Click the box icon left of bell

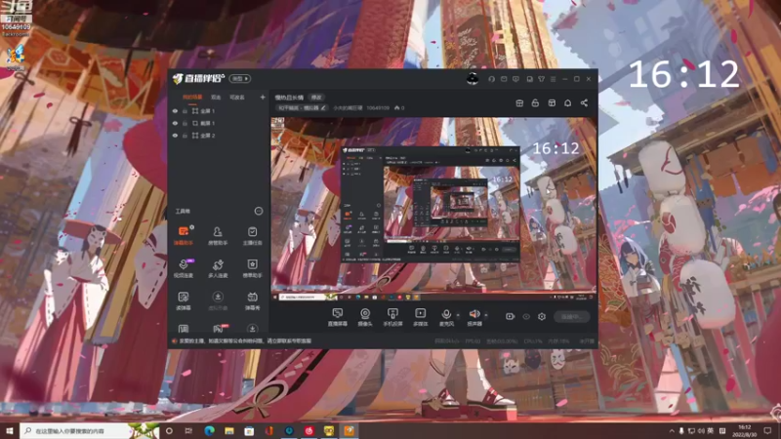click(x=552, y=103)
